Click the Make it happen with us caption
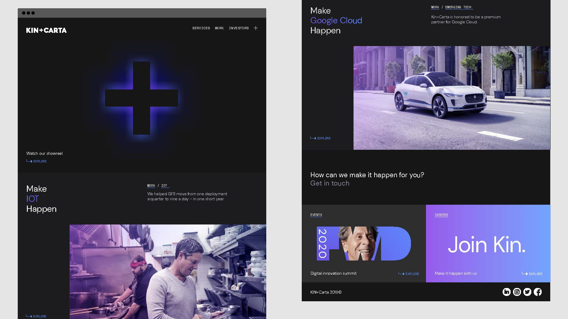568x319 pixels. pyautogui.click(x=456, y=273)
